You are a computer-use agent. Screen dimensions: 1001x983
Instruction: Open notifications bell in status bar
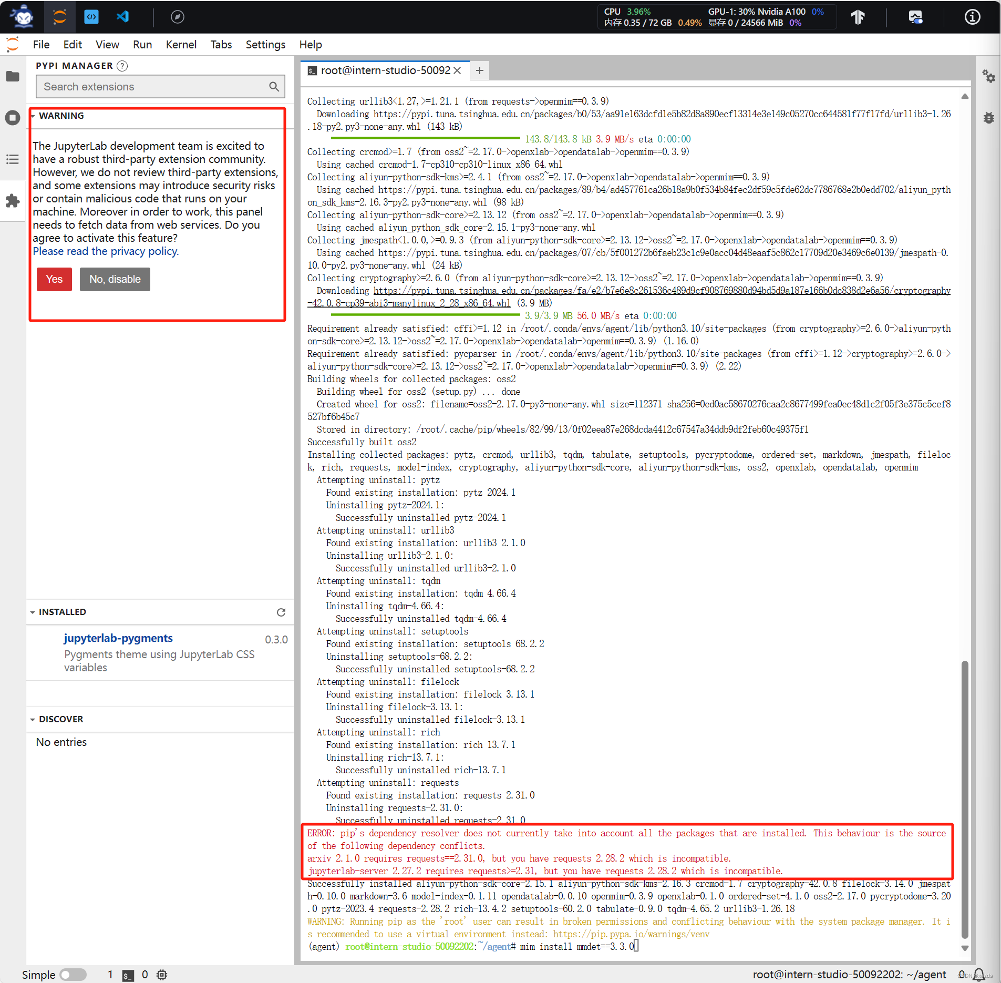pos(979,975)
